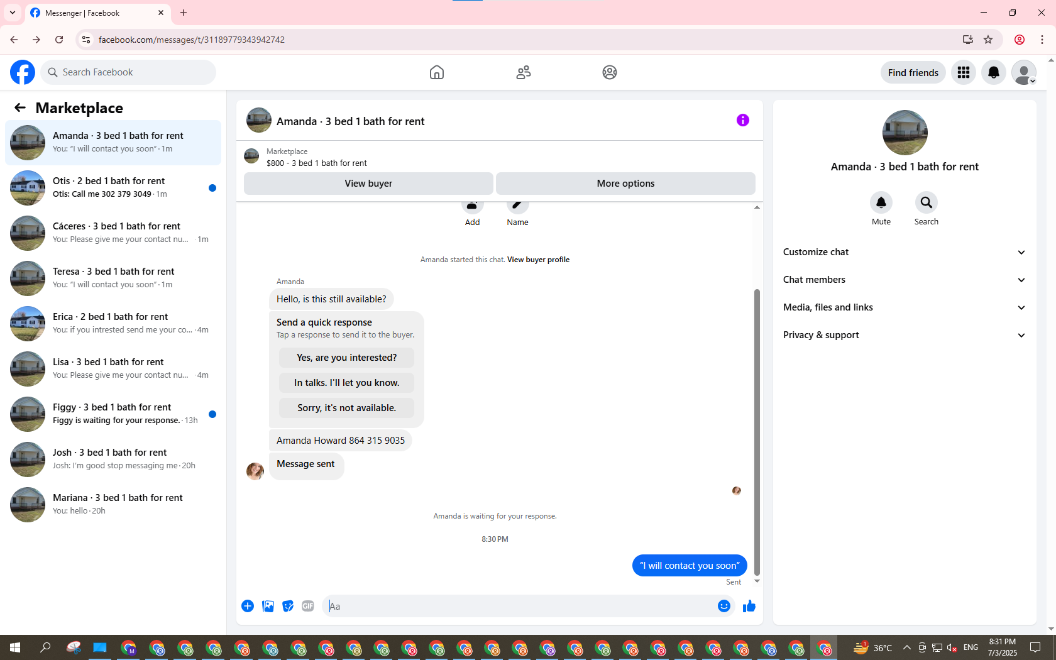Select the Amanda conversation in the list
The image size is (1056, 660).
113,143
